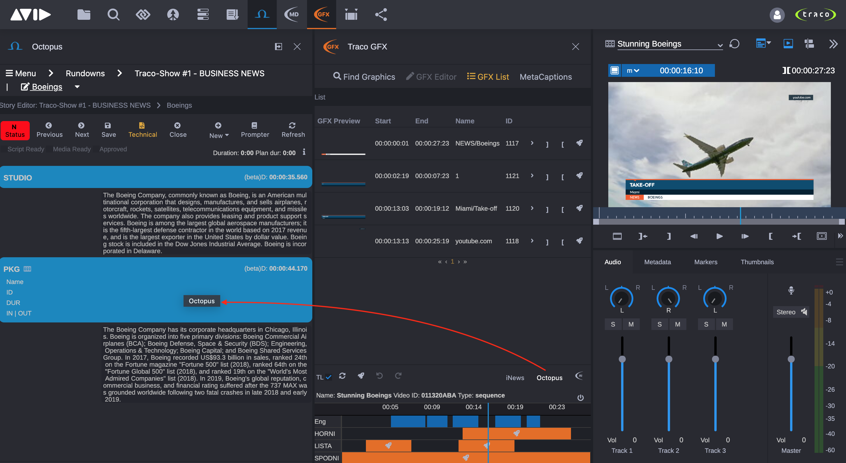Expand the dropdown arrow next to Boeings
The height and width of the screenshot is (463, 846).
click(x=77, y=87)
